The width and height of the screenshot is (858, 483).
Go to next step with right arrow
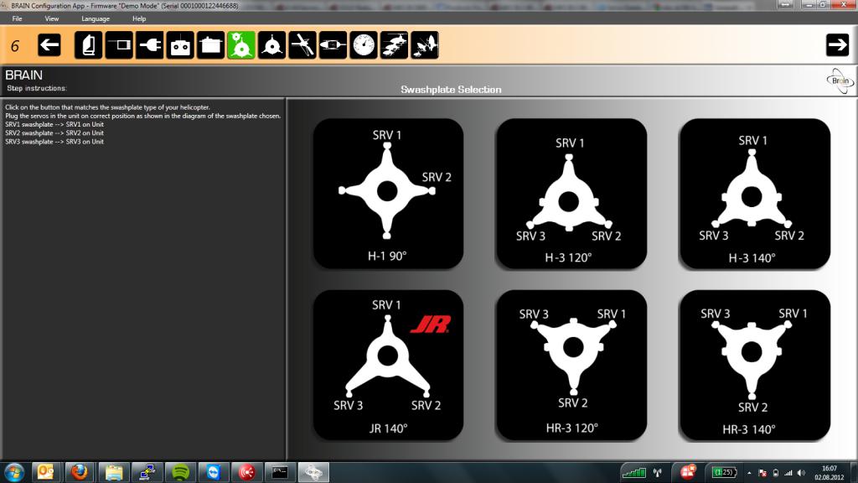tap(837, 45)
